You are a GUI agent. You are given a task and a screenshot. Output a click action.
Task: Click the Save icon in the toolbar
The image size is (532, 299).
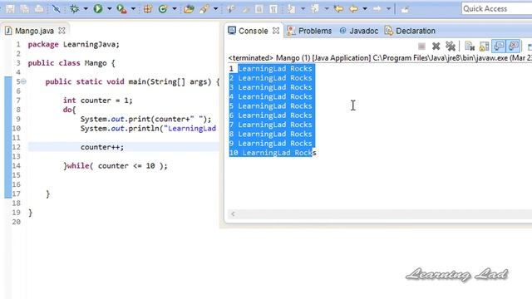point(10,9)
